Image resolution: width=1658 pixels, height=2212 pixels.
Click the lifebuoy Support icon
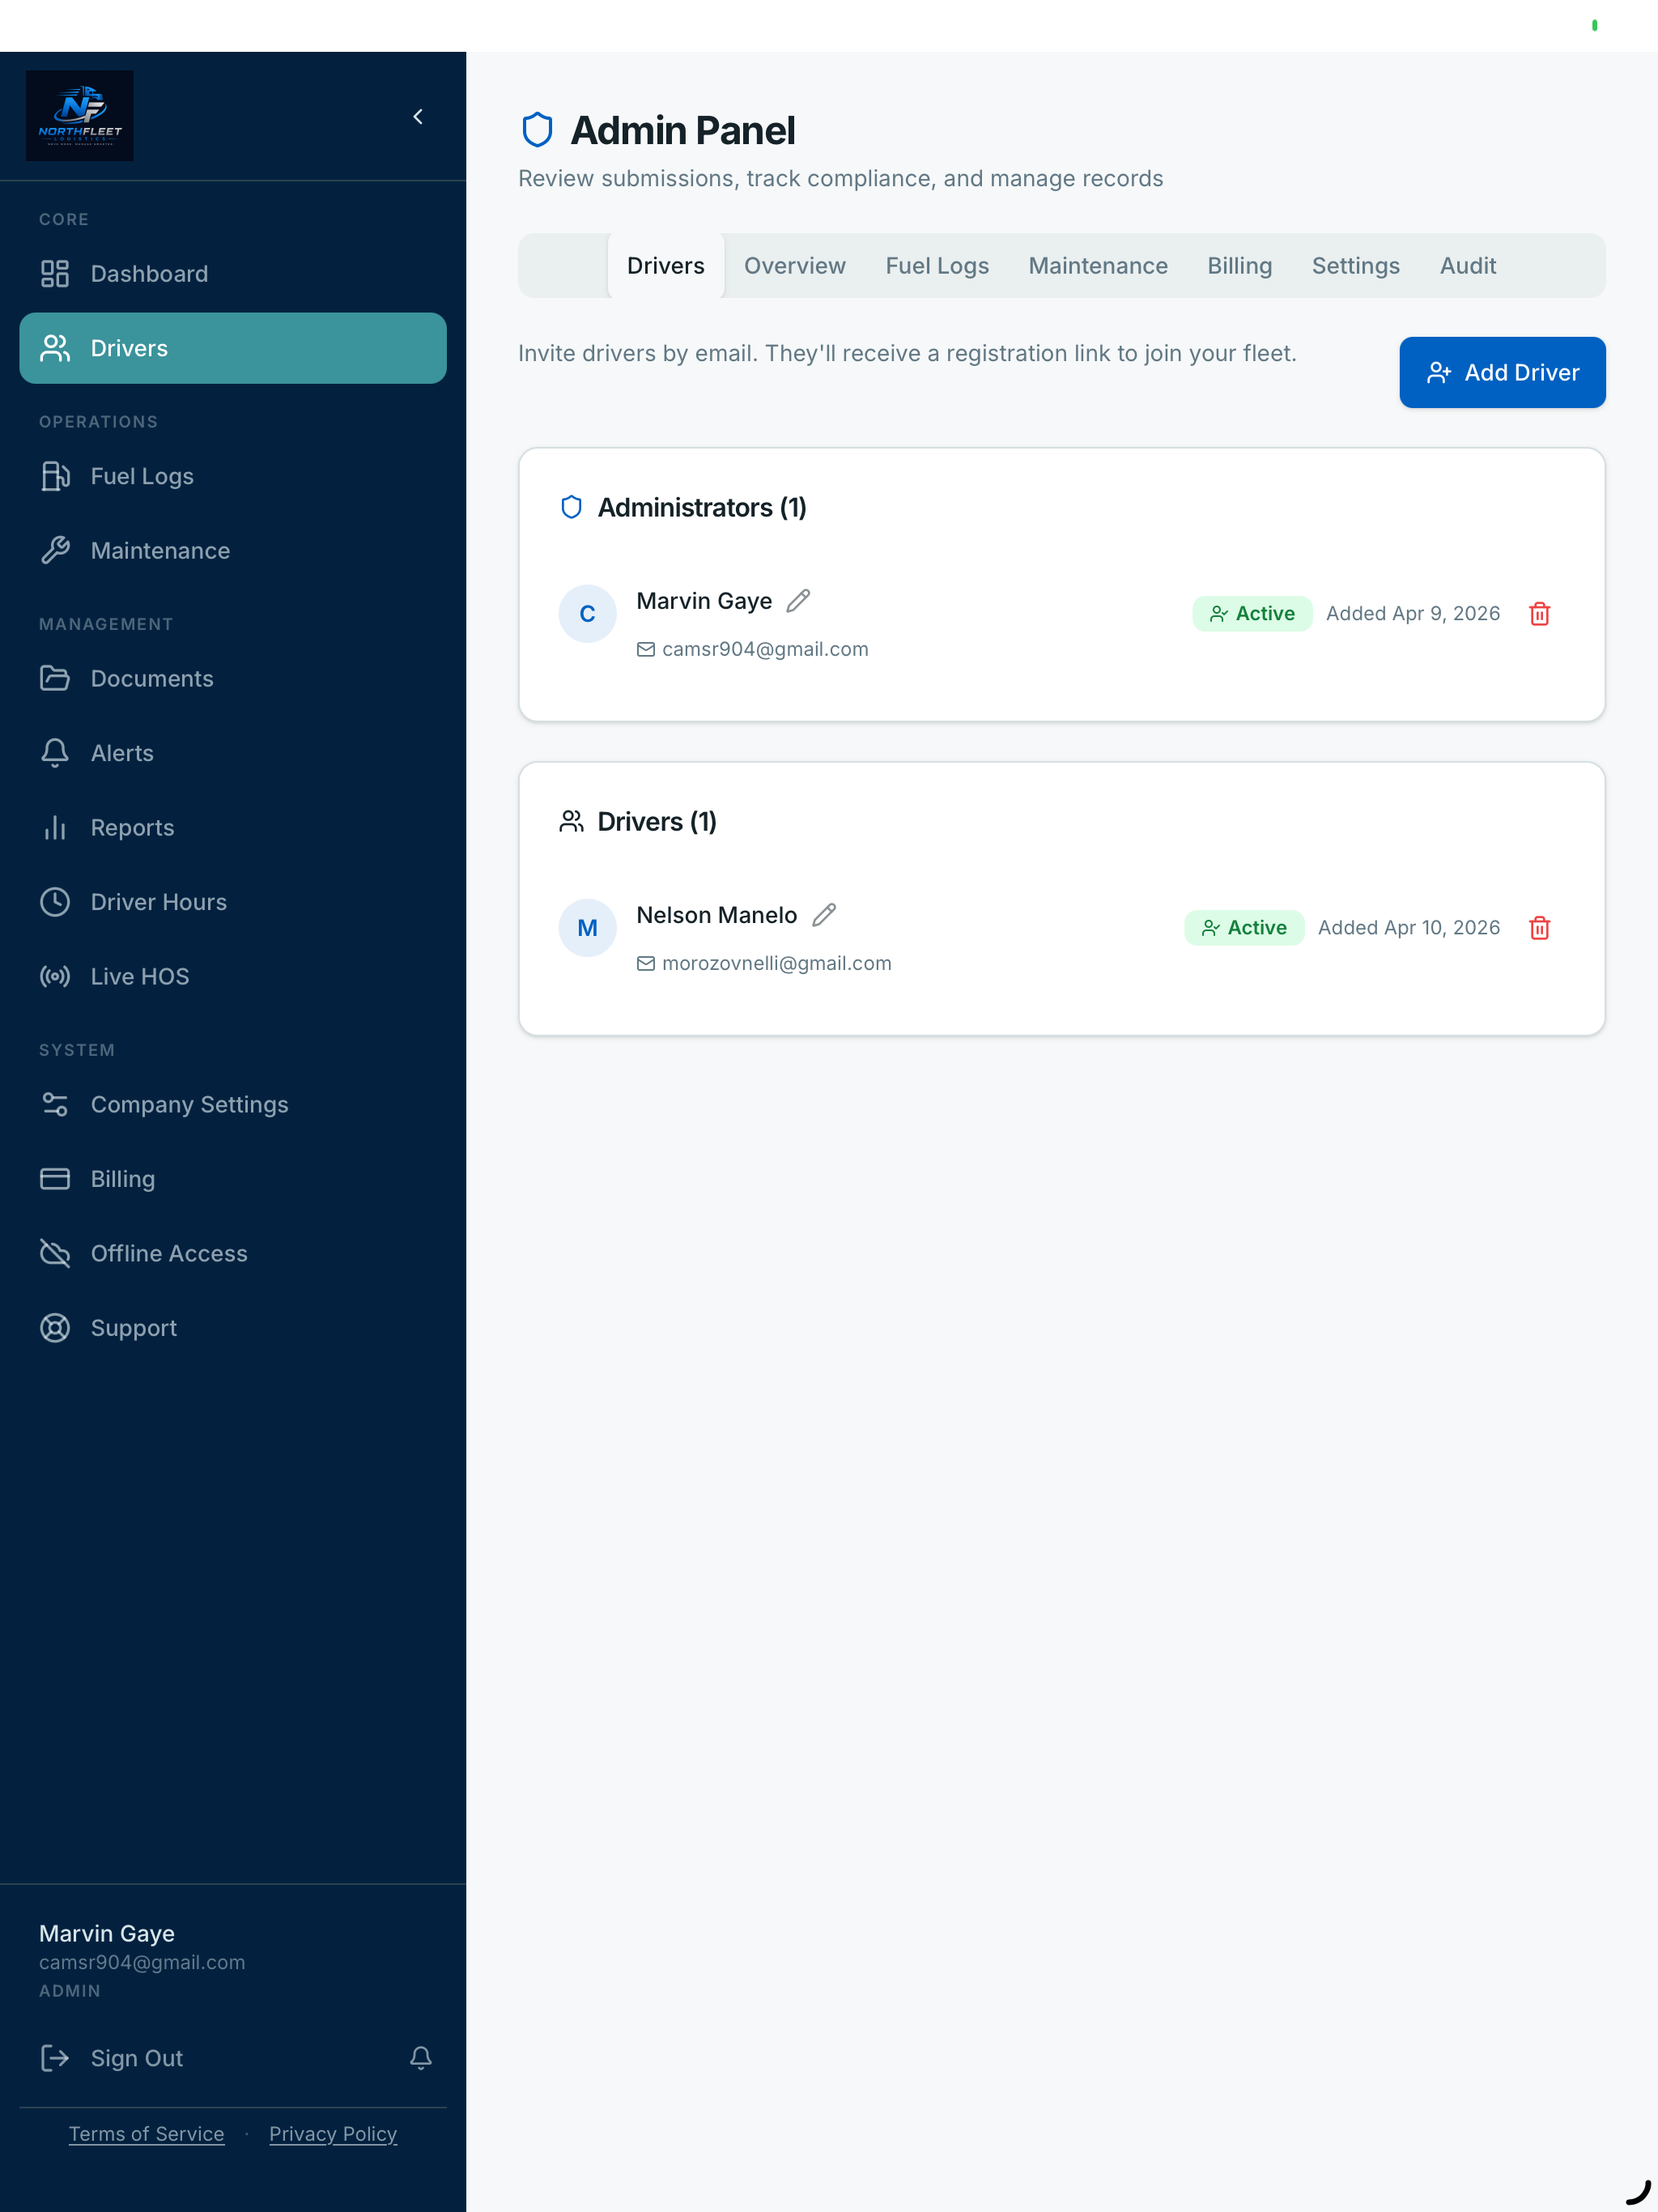pyautogui.click(x=55, y=1328)
